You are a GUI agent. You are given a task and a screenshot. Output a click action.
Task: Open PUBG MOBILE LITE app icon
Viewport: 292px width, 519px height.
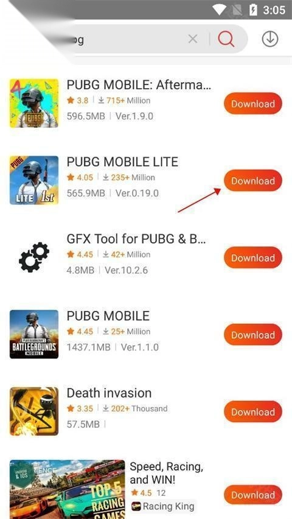coord(34,180)
